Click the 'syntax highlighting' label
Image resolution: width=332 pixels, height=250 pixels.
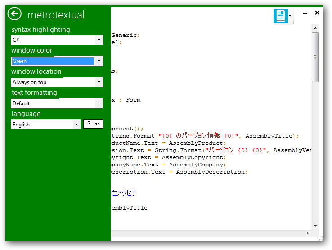[x=40, y=30]
